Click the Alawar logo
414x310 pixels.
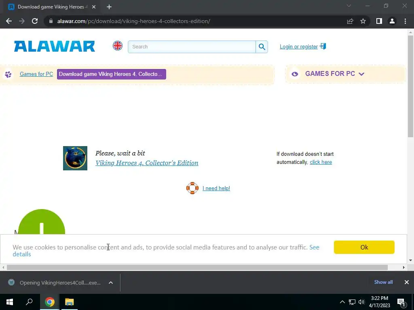55,46
